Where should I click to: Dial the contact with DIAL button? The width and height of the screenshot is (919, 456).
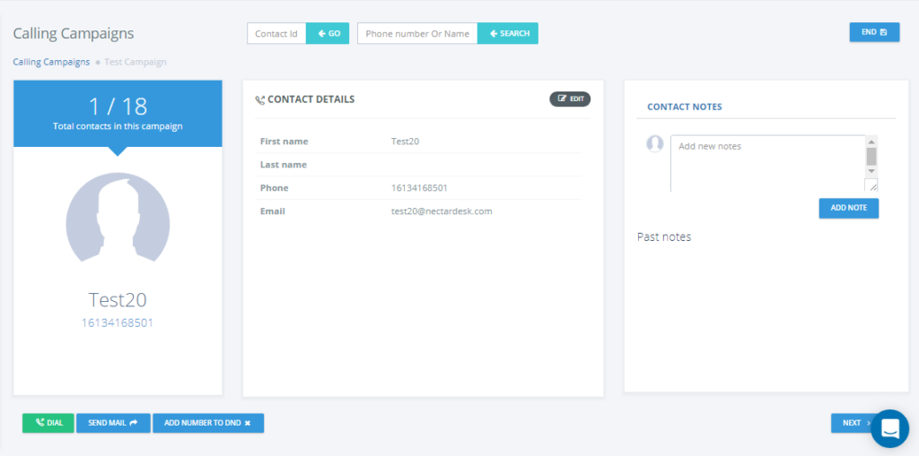[48, 423]
